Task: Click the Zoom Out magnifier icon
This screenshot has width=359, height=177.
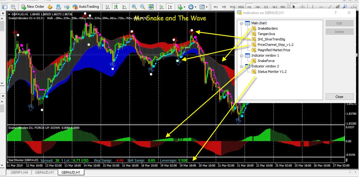Action: [x=143, y=7]
